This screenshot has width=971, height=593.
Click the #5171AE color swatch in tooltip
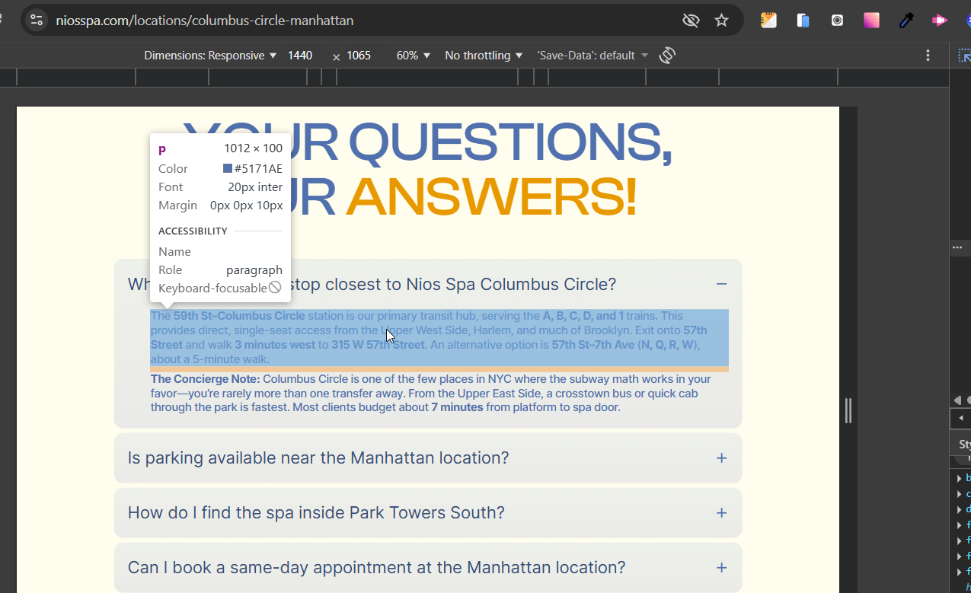coord(228,168)
